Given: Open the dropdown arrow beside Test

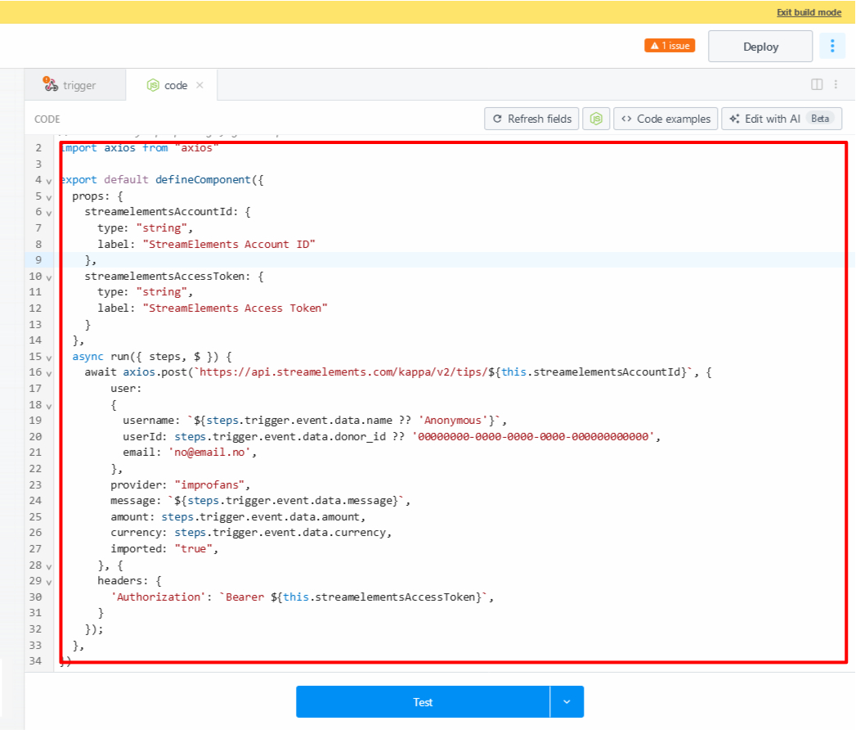Looking at the screenshot, I should (567, 702).
